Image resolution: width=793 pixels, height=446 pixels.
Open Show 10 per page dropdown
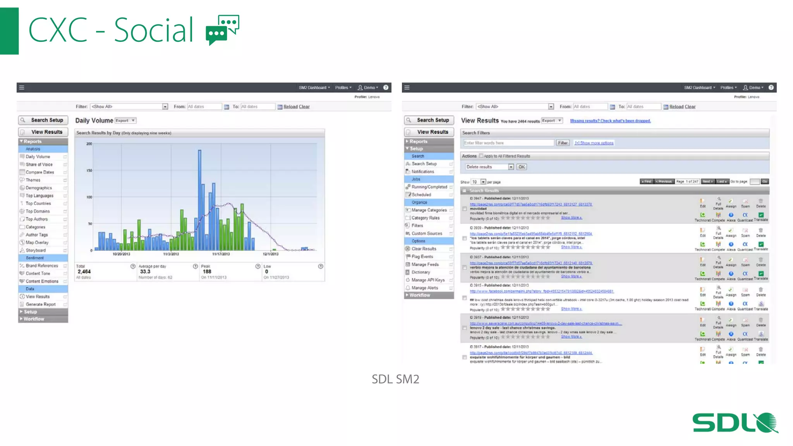tap(478, 182)
